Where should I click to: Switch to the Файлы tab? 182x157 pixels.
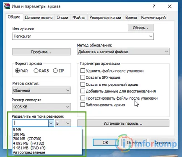coord(79,18)
